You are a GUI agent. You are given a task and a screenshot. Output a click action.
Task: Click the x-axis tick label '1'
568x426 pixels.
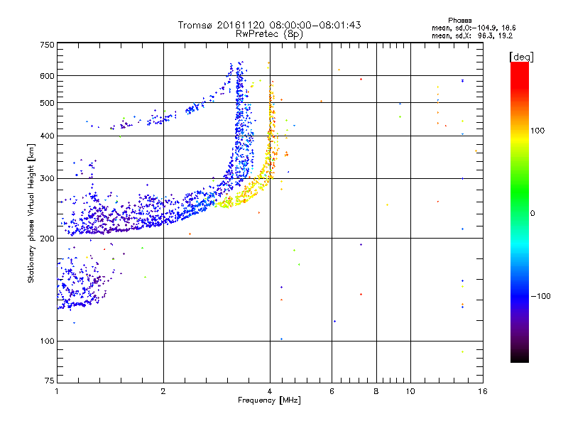point(57,391)
